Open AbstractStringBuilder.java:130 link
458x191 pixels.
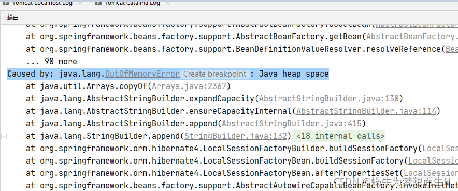coord(329,99)
